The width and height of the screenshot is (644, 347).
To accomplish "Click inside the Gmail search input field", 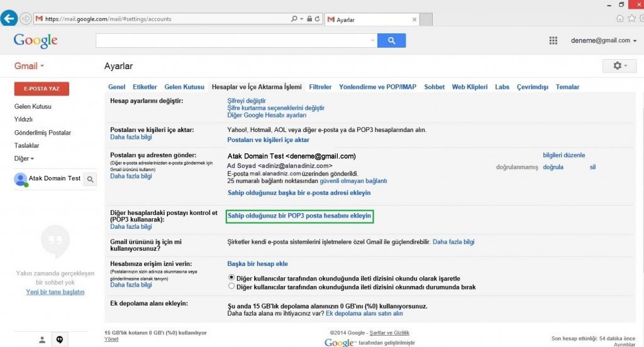I will (x=233, y=40).
